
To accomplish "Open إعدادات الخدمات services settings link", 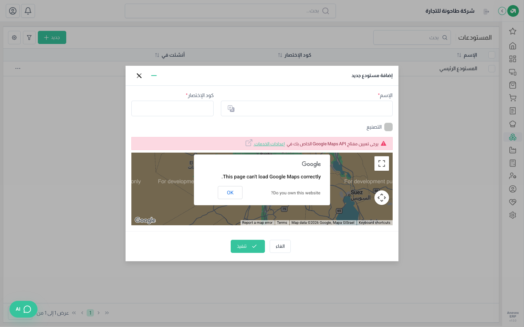I will coord(269,144).
